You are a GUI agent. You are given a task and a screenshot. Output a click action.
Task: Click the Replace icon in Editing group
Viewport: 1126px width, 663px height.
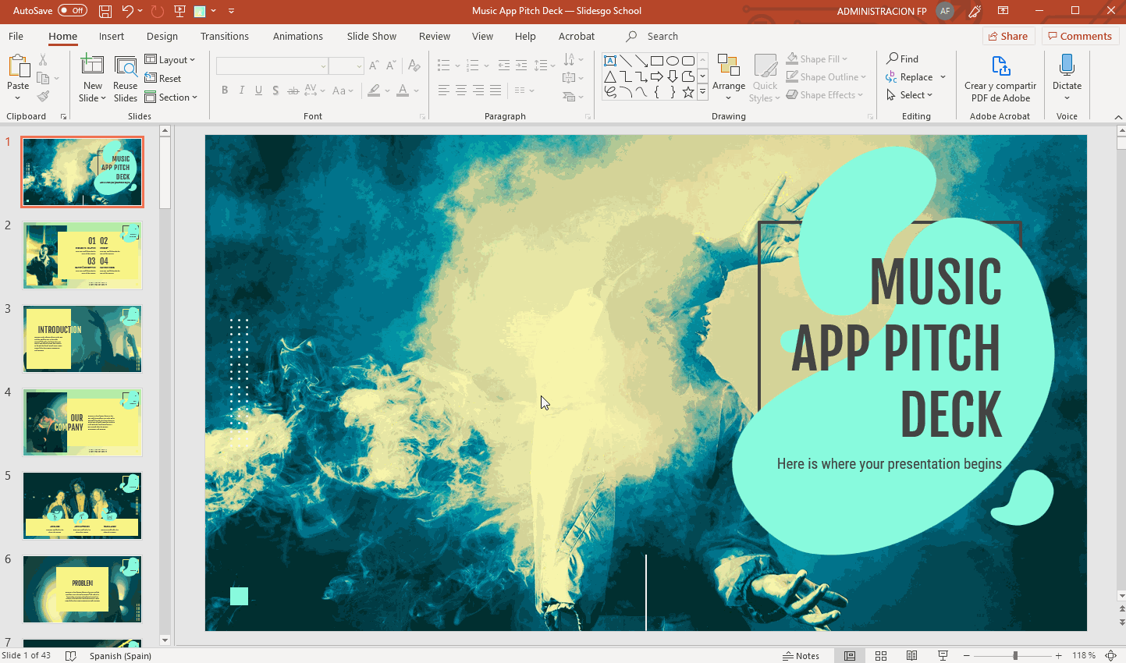pos(910,77)
